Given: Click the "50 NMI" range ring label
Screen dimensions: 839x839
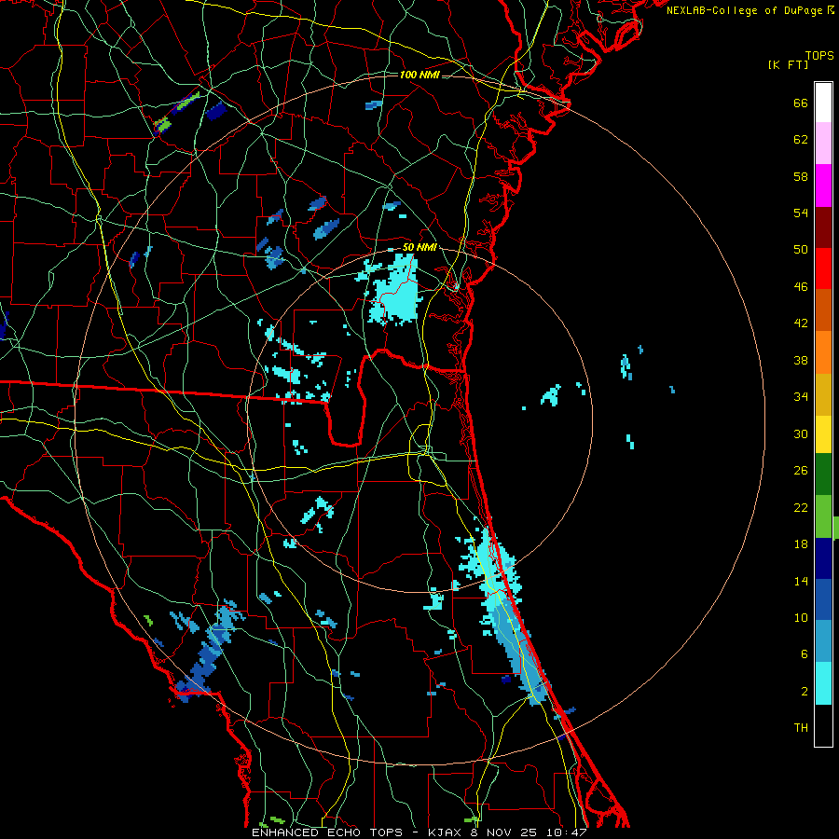Looking at the screenshot, I should (419, 248).
